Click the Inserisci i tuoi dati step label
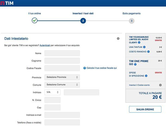Viewport: 166px width, 127px height. [83, 13]
